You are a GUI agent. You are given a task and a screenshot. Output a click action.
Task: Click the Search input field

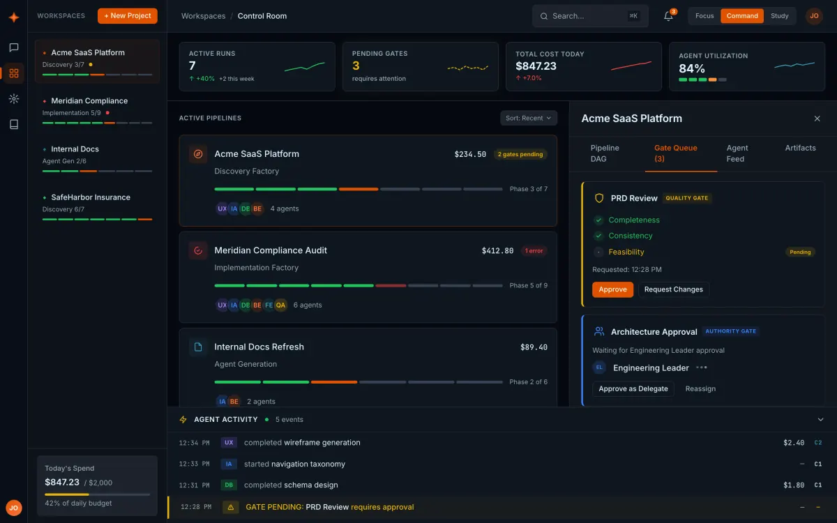(590, 16)
